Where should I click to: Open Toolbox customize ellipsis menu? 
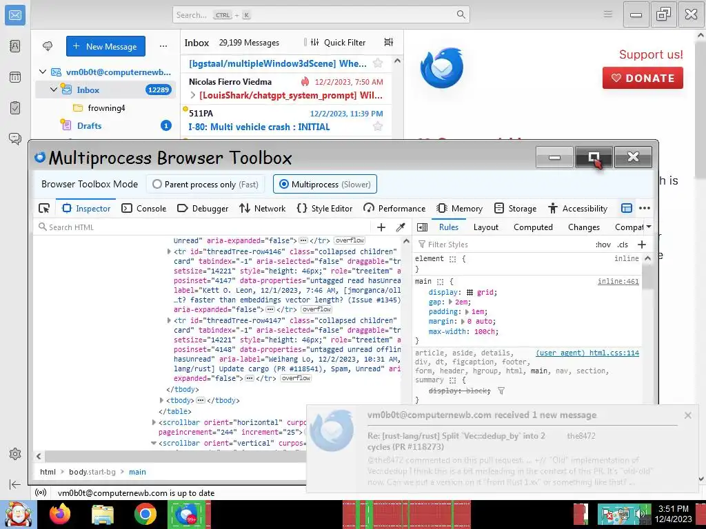tap(645, 208)
